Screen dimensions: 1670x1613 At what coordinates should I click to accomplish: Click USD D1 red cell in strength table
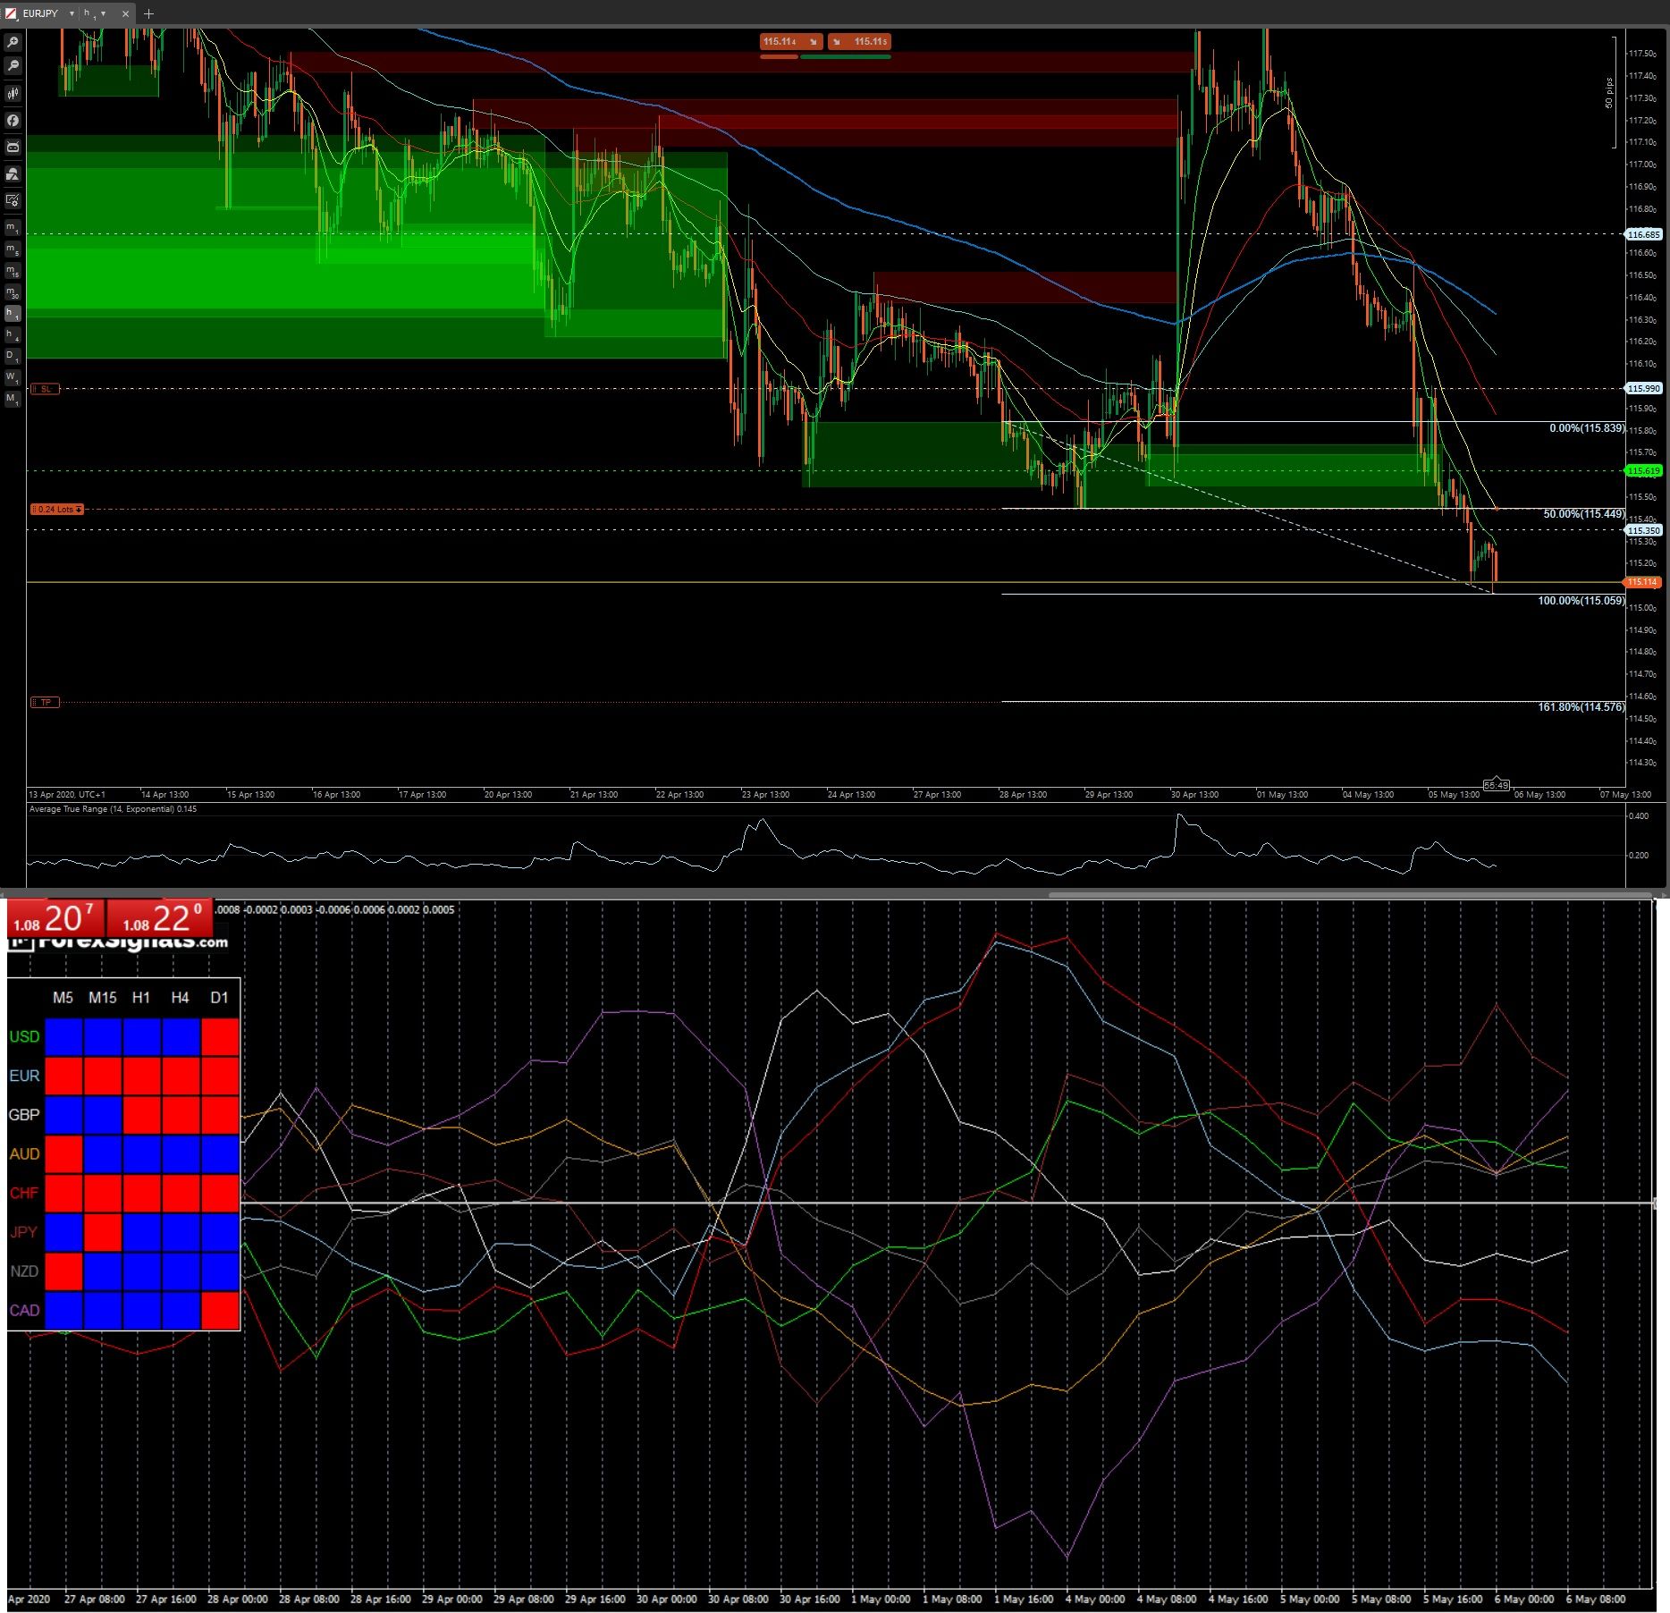tap(220, 1037)
